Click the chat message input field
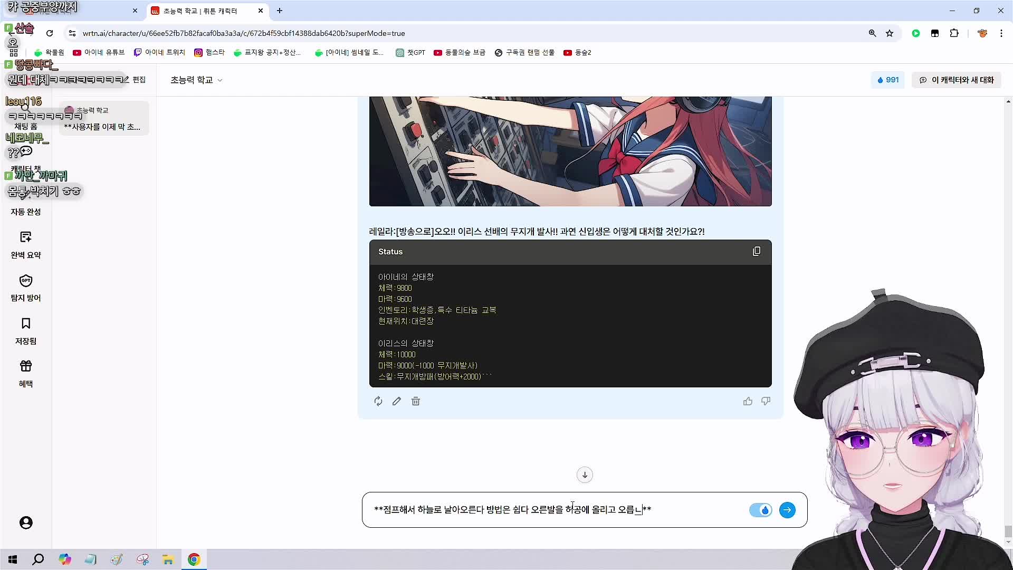 pos(554,510)
